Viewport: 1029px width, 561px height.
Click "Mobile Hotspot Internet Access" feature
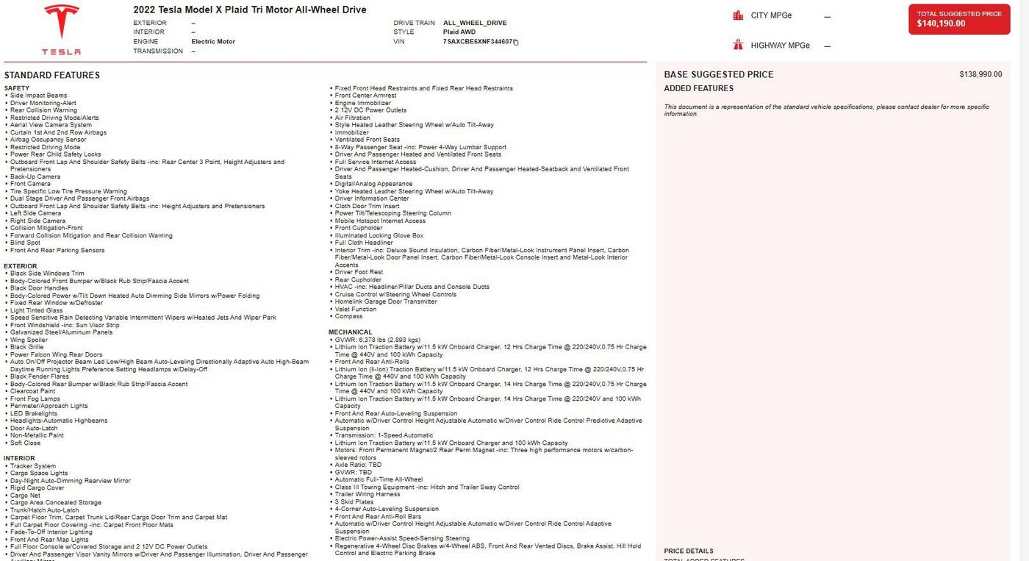coord(380,221)
